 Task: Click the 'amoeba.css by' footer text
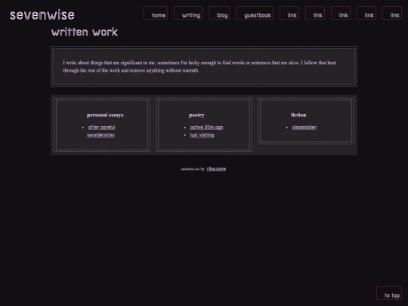(x=193, y=169)
